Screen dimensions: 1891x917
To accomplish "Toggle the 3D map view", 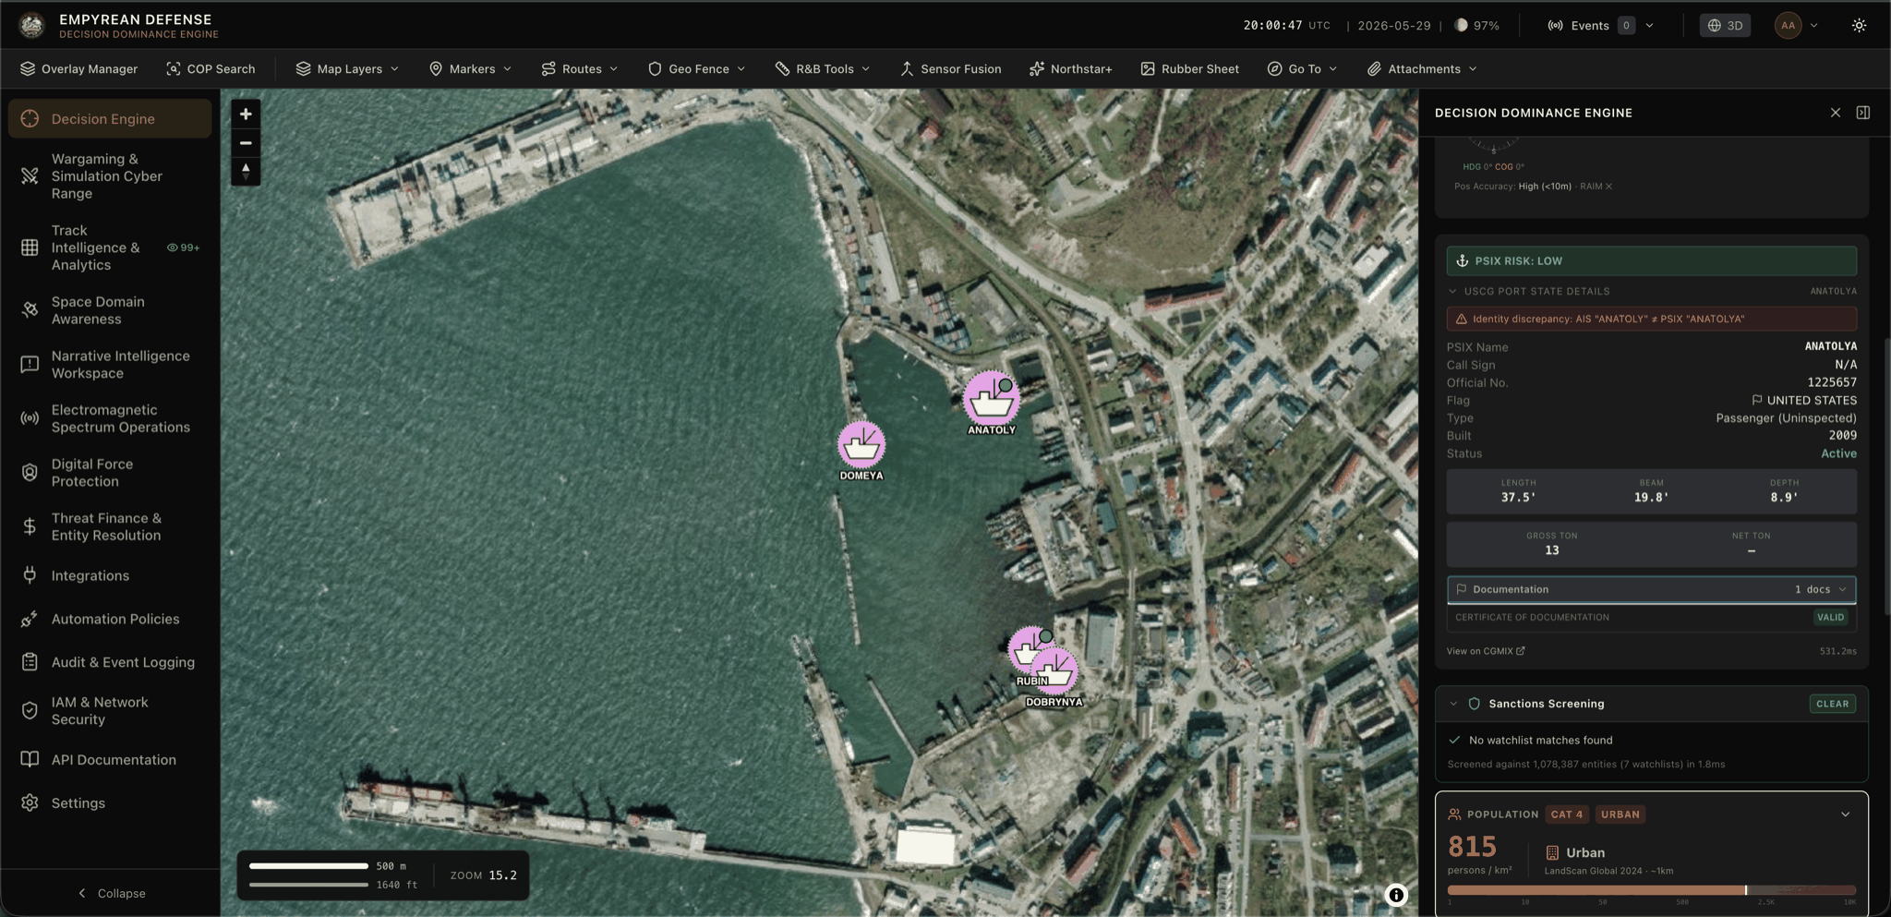I will pos(1725,26).
